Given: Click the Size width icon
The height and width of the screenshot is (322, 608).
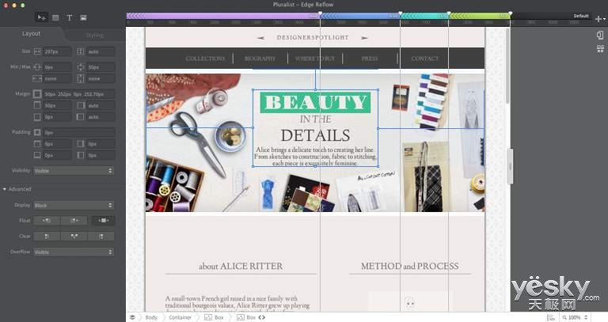Looking at the screenshot, I should [x=37, y=51].
